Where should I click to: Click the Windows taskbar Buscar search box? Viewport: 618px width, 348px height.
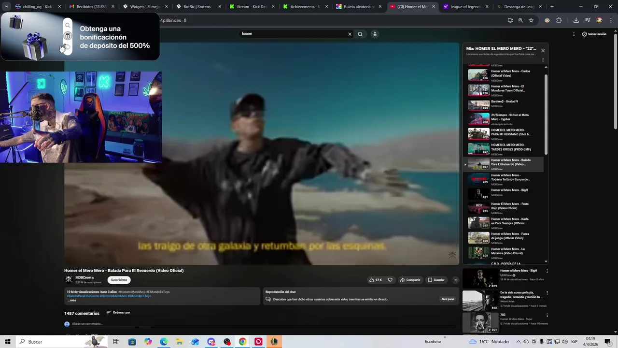tap(63, 342)
